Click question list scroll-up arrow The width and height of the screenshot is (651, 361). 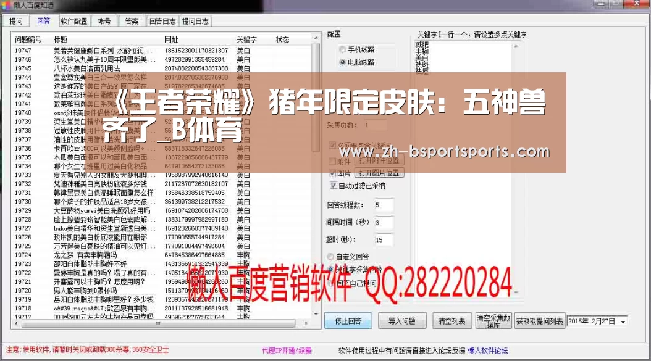pos(316,38)
